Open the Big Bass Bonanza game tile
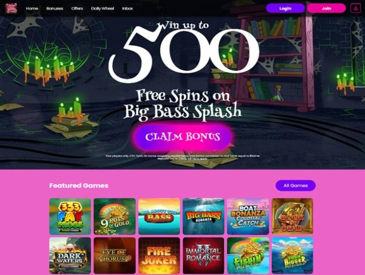Screen dimensions: 365x275 [x=203, y=217]
